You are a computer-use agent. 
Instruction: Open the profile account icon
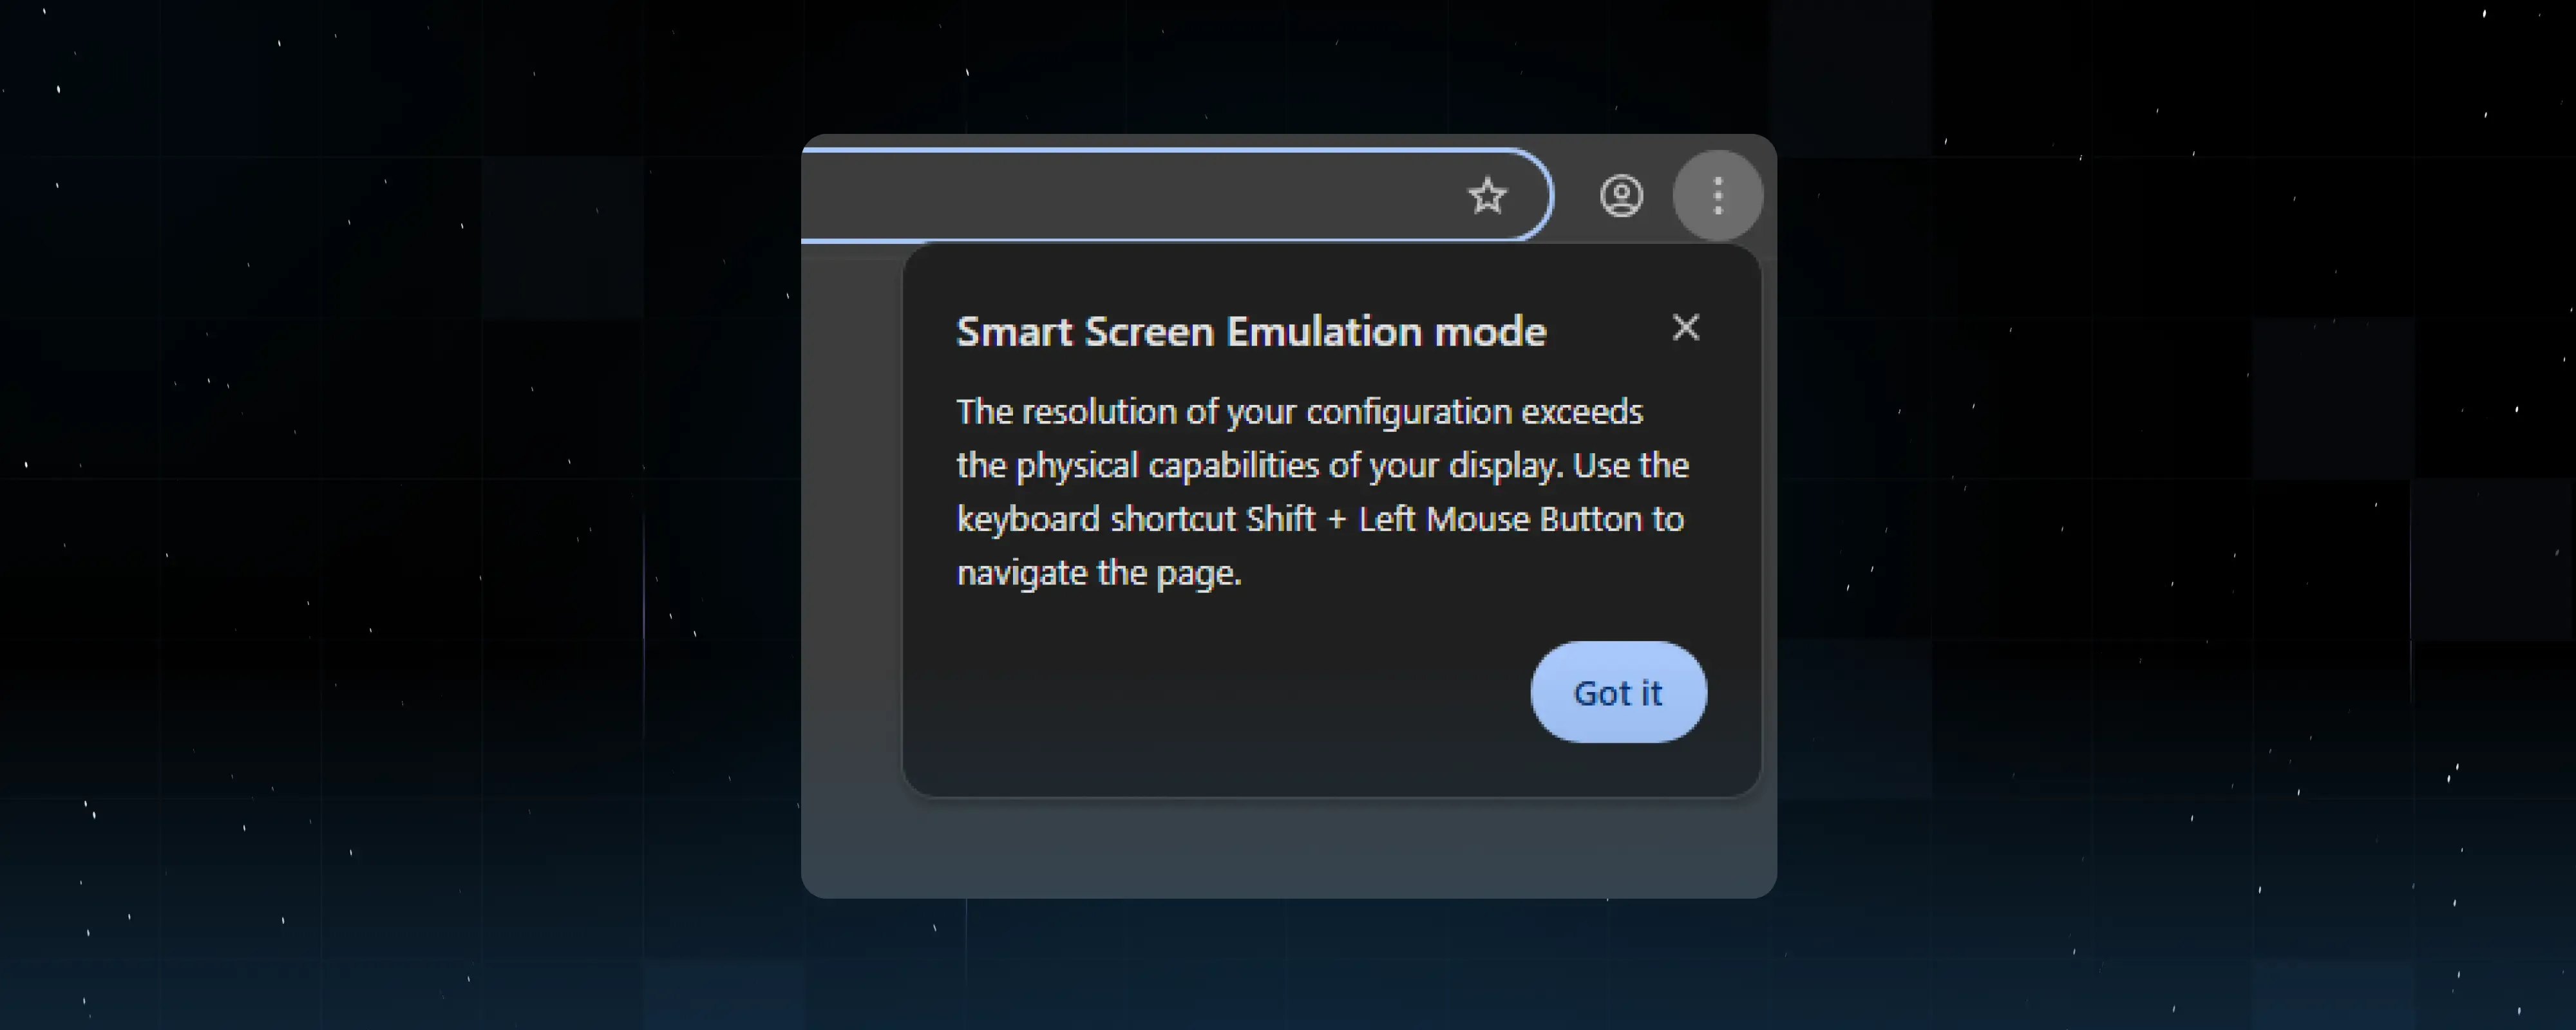pos(1621,195)
